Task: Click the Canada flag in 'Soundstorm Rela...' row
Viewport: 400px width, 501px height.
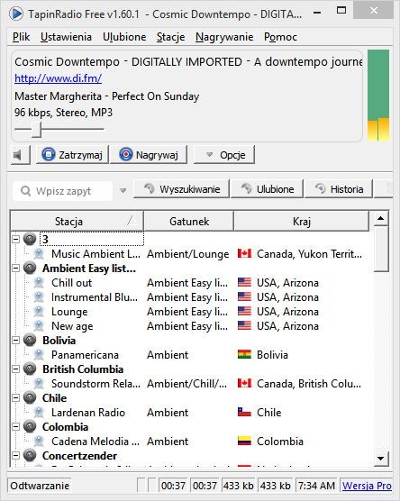Action: click(244, 384)
